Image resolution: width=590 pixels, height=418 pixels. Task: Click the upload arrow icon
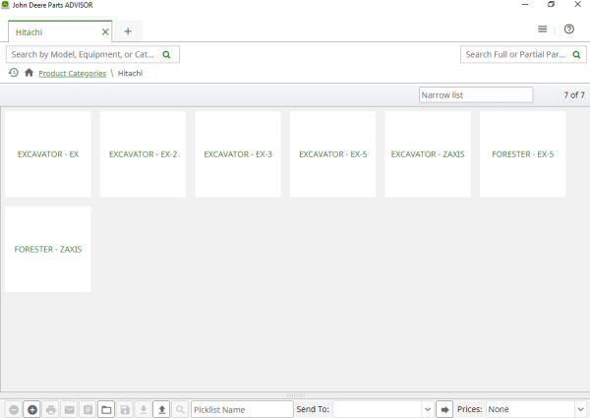click(x=162, y=409)
